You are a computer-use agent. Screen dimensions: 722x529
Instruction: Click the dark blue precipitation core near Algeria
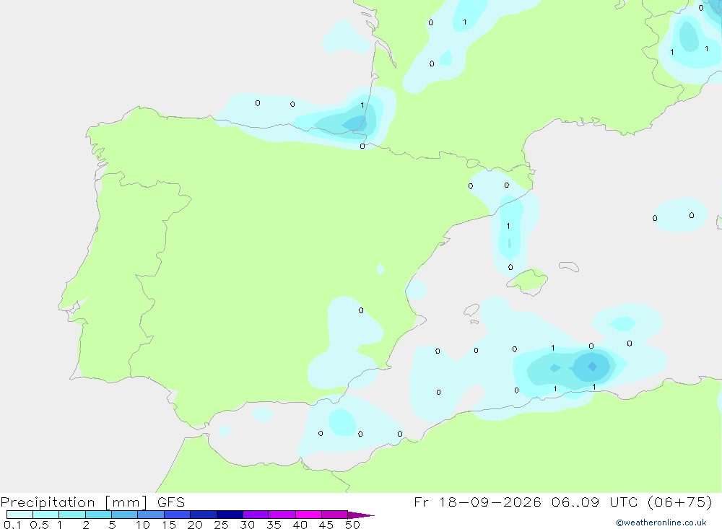[593, 367]
